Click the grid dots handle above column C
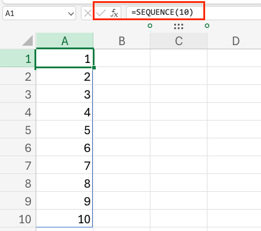 178,26
